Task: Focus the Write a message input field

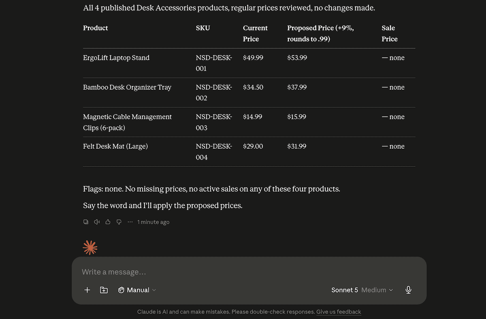Action: point(249,272)
